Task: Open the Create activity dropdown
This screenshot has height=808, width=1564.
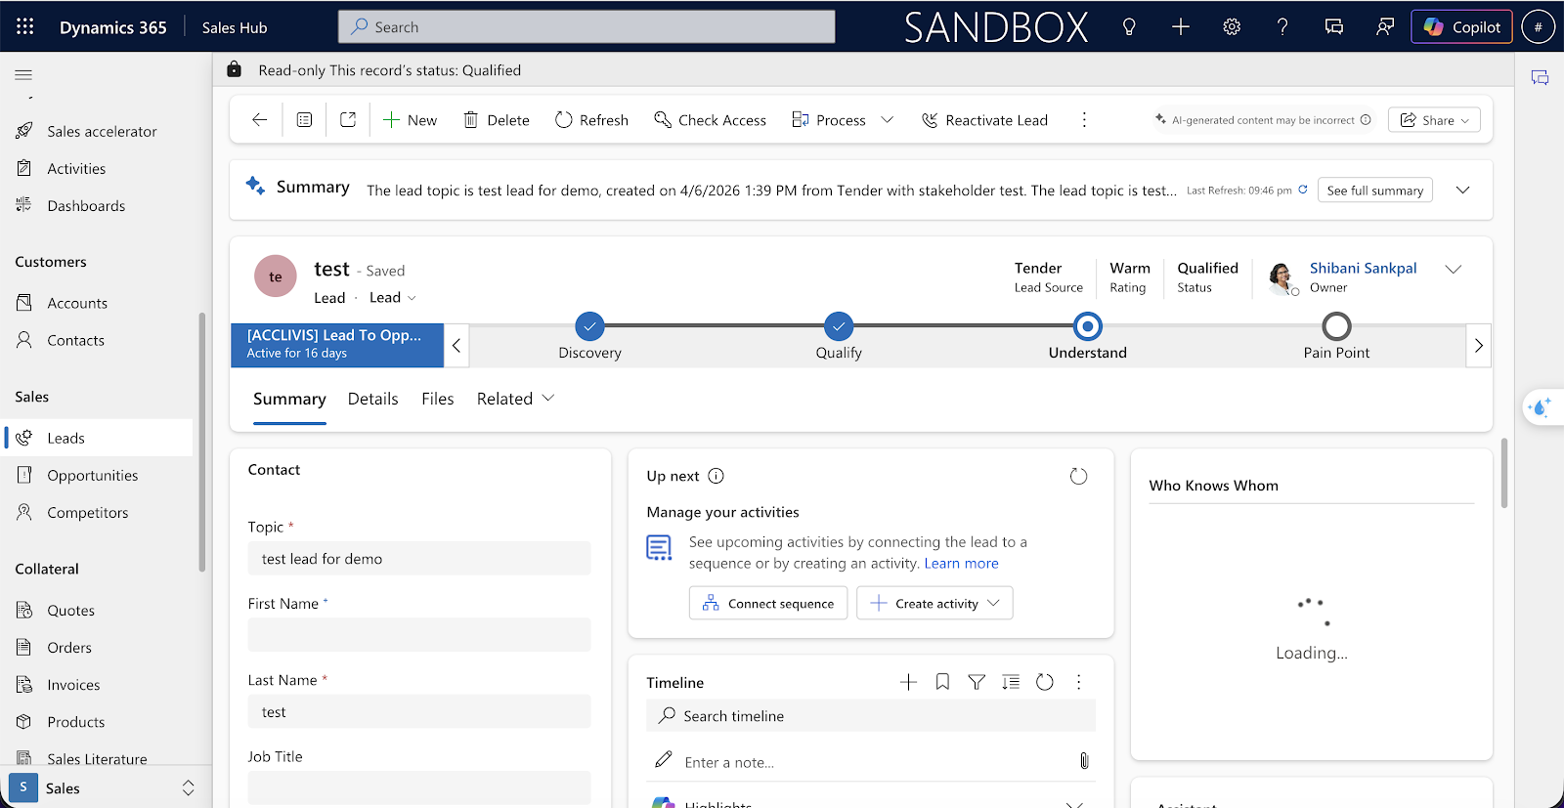Action: tap(934, 603)
